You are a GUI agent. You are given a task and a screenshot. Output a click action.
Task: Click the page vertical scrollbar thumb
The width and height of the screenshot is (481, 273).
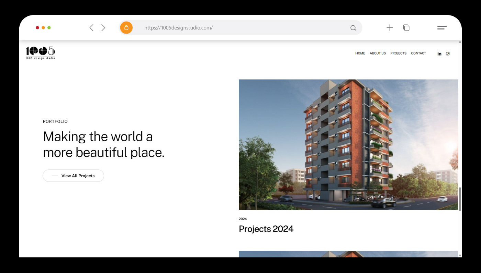coord(460,199)
